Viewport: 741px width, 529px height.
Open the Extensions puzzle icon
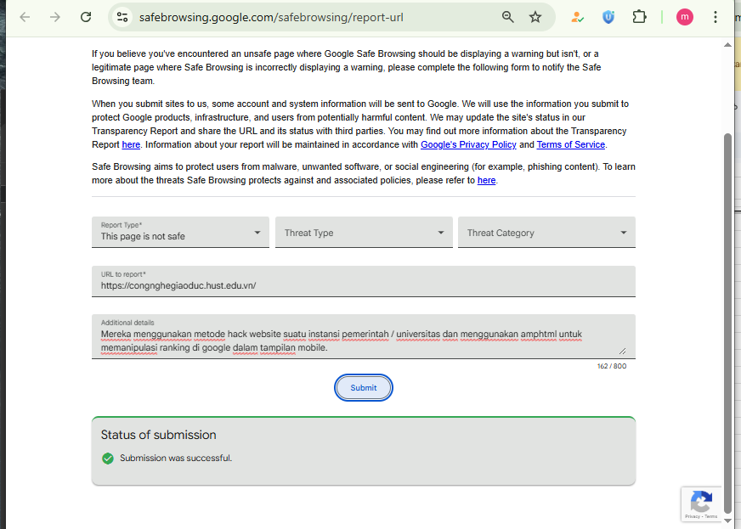click(x=639, y=18)
